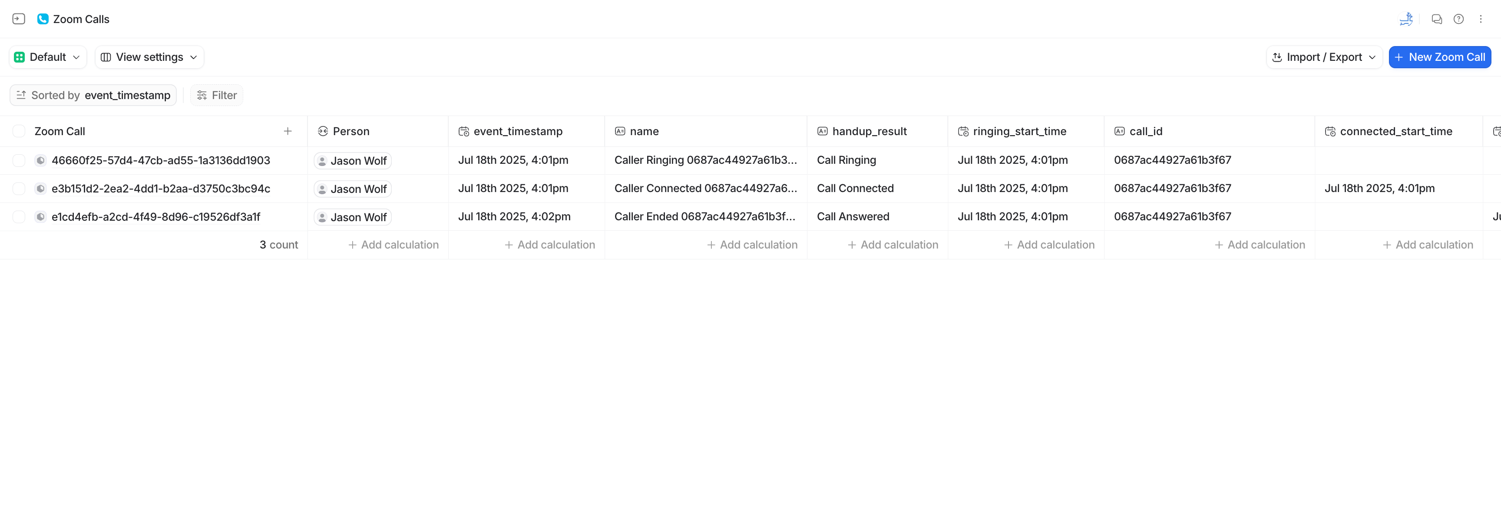Open the Default view dropdown
Image resolution: width=1501 pixels, height=524 pixels.
point(48,57)
